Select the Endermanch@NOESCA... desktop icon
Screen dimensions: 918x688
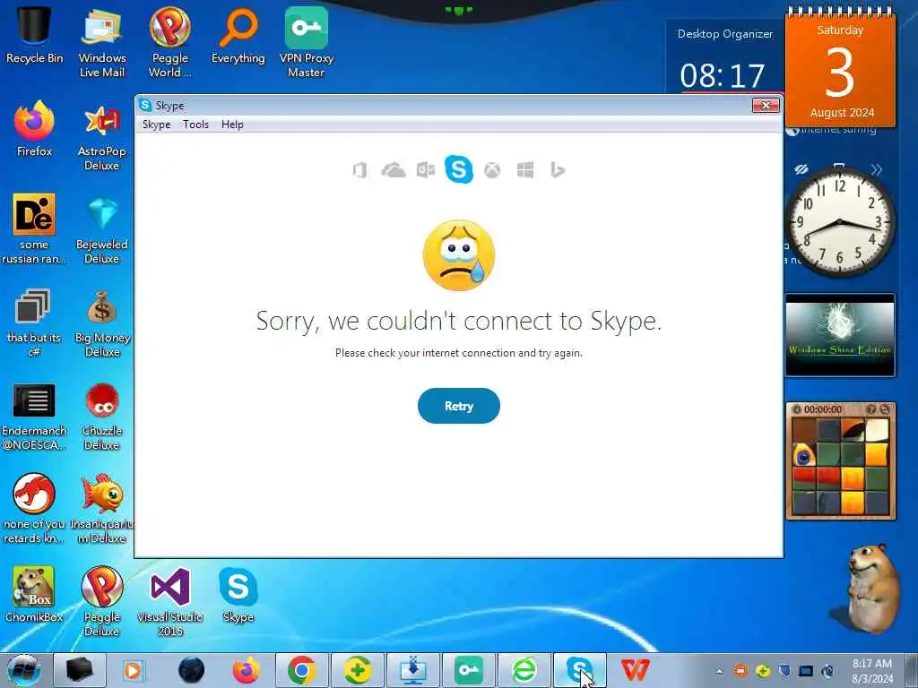(34, 417)
